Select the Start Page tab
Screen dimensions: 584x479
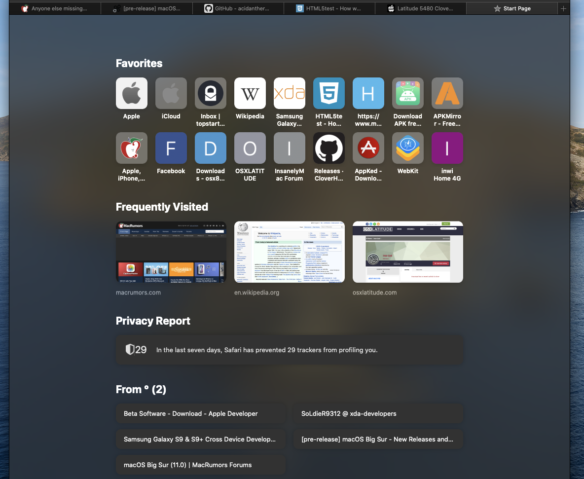point(512,8)
